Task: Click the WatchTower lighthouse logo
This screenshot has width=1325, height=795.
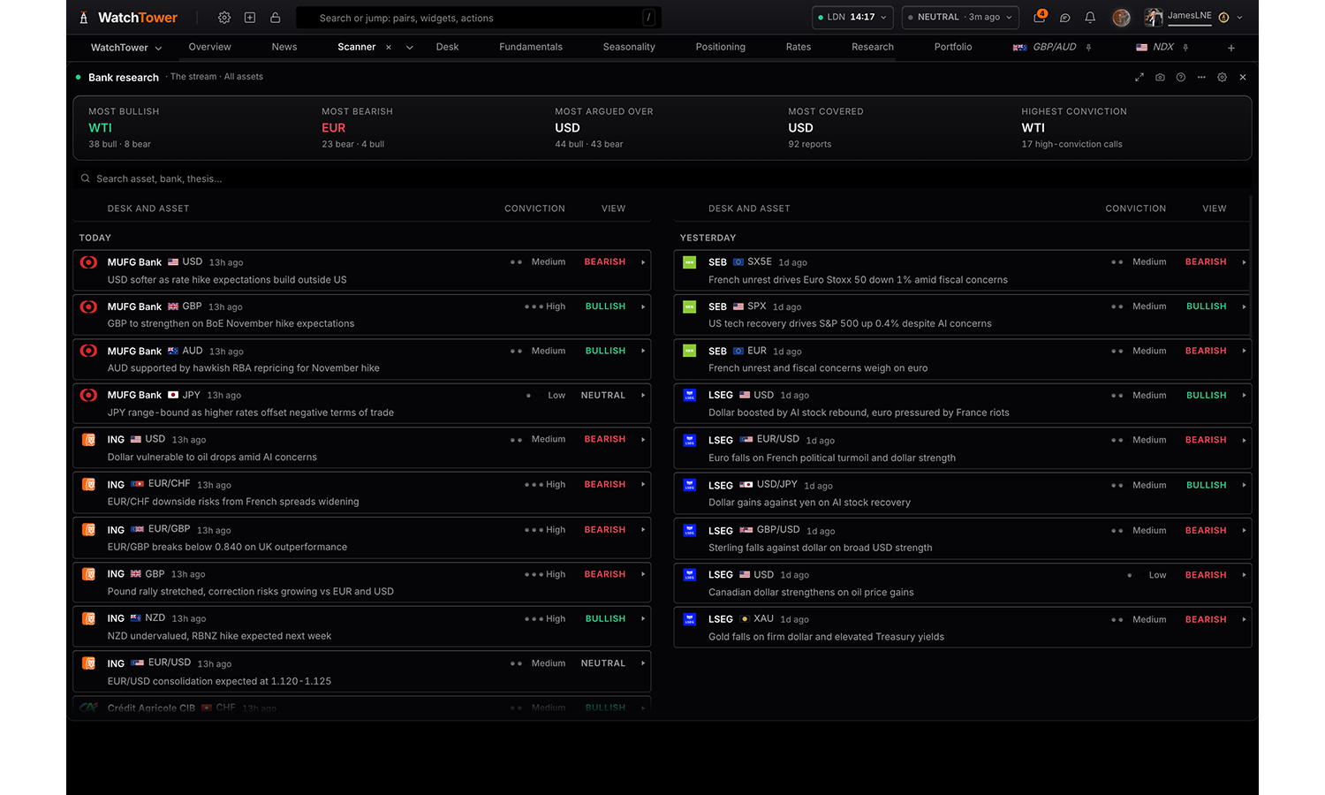Action: coord(84,18)
